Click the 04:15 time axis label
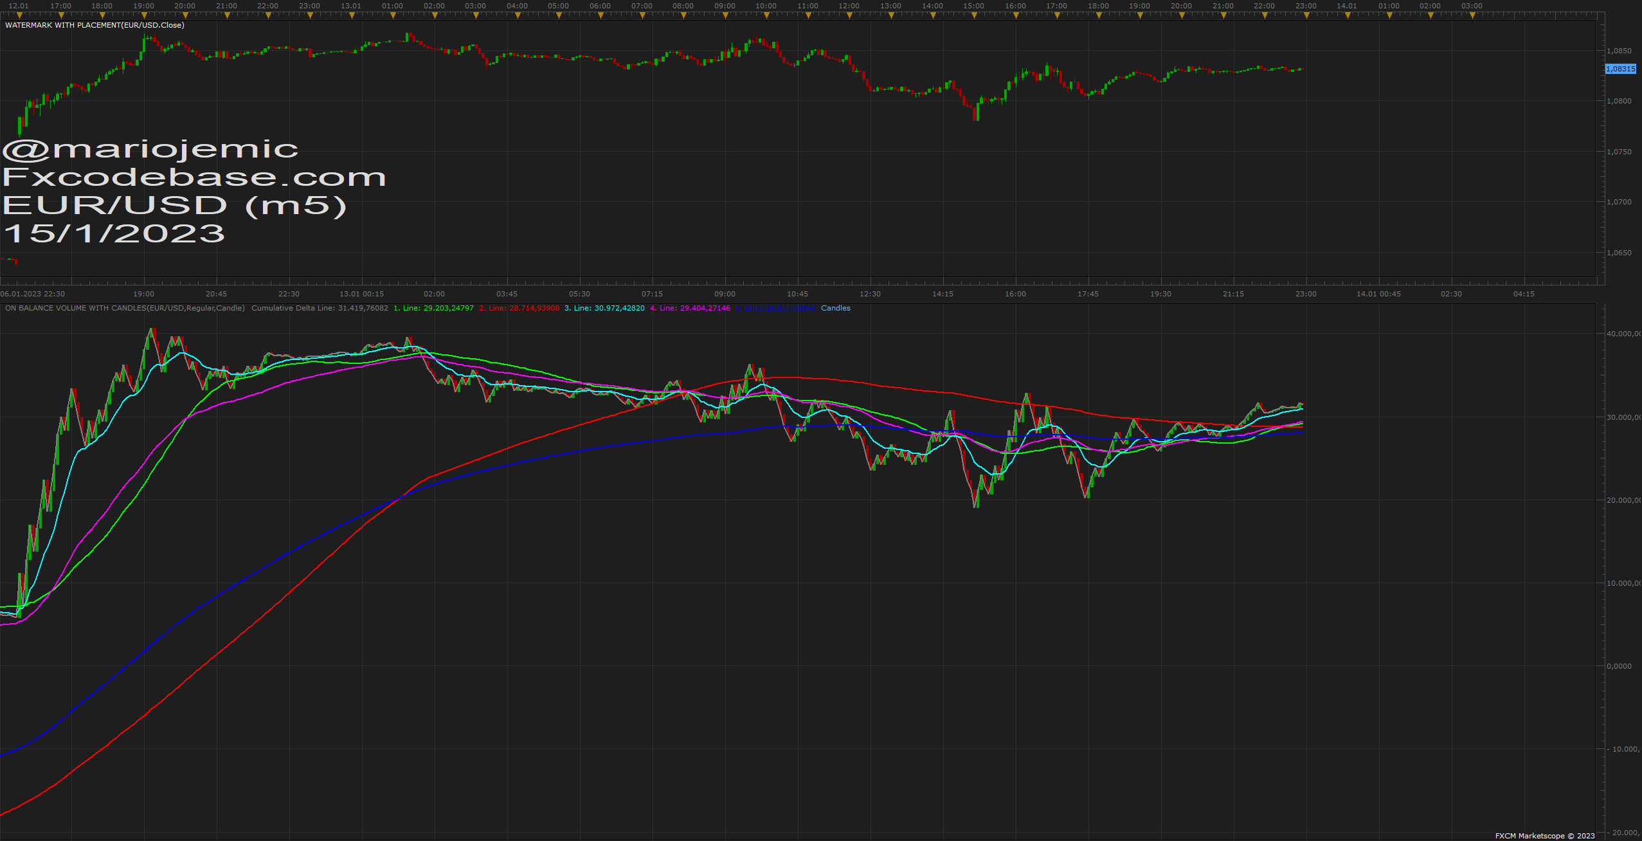 (x=1524, y=294)
